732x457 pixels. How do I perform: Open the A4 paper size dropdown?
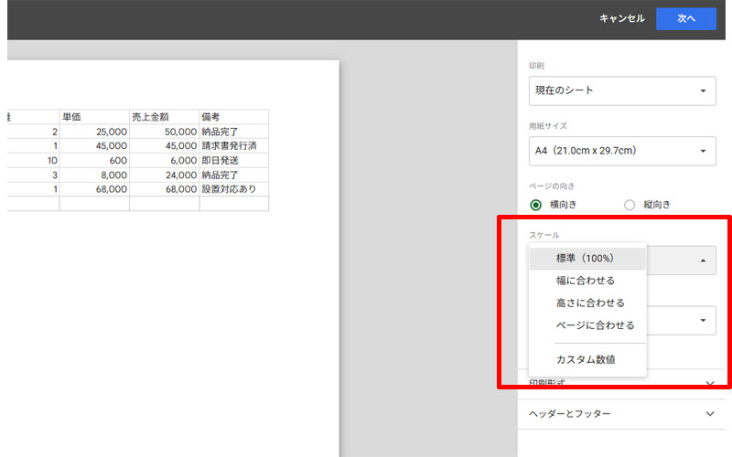[622, 151]
